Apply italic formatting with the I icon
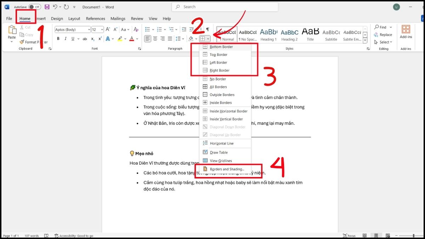Screen dimensions: 425x239 [66, 39]
